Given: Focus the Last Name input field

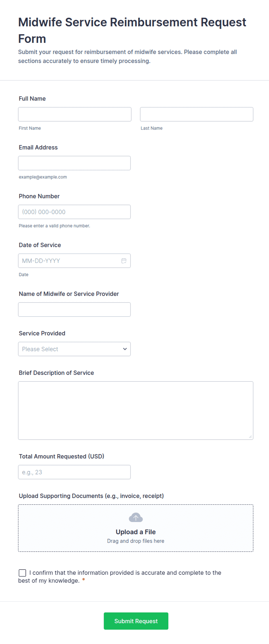Looking at the screenshot, I should (197, 114).
